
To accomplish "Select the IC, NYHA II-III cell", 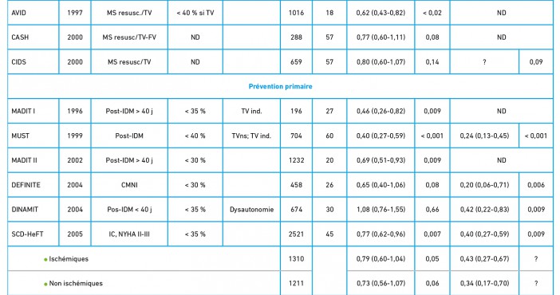I will pos(129,234).
